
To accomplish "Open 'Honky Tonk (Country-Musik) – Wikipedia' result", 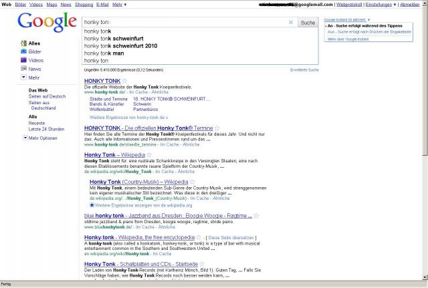I will [x=138, y=182].
